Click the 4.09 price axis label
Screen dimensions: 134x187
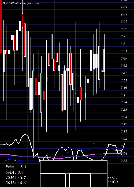(124, 7)
